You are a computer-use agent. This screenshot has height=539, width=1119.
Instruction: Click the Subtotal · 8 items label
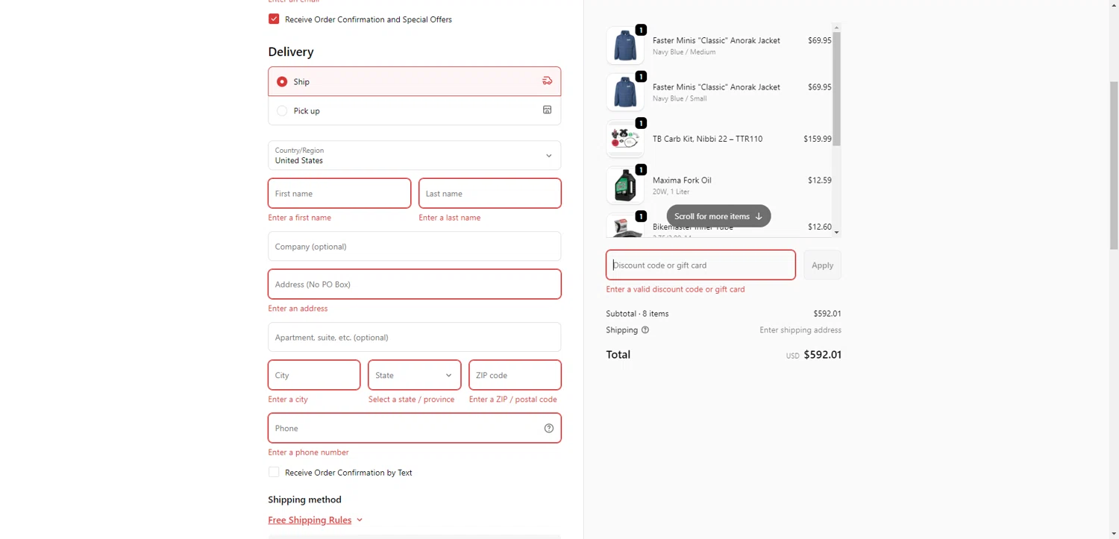tap(637, 314)
